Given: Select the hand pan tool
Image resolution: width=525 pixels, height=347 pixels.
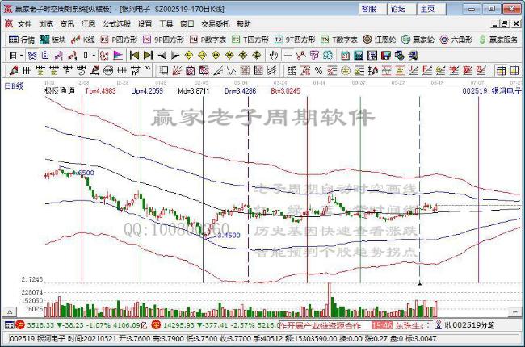Looking at the screenshot, I should tap(274, 55).
